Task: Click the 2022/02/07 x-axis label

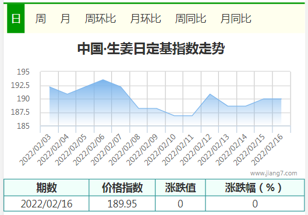Action: click(107, 150)
